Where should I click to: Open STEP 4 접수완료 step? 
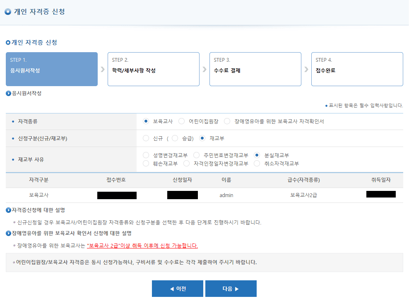pos(357,69)
